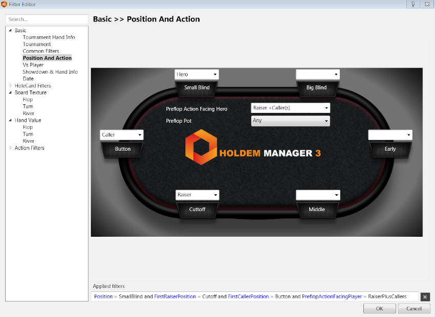Viewport: 435px width, 317px height.
Task: Open the Preflop Pot dropdown
Action: (290, 121)
